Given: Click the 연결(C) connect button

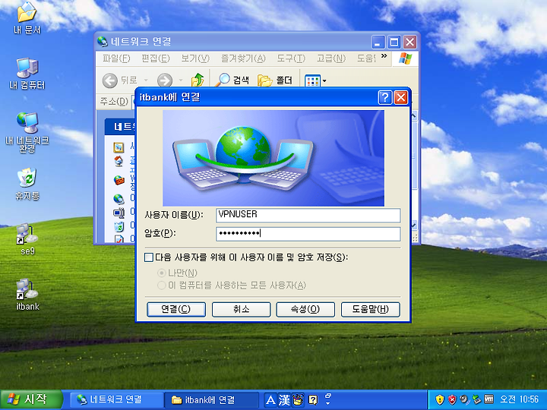Looking at the screenshot, I should [x=176, y=309].
